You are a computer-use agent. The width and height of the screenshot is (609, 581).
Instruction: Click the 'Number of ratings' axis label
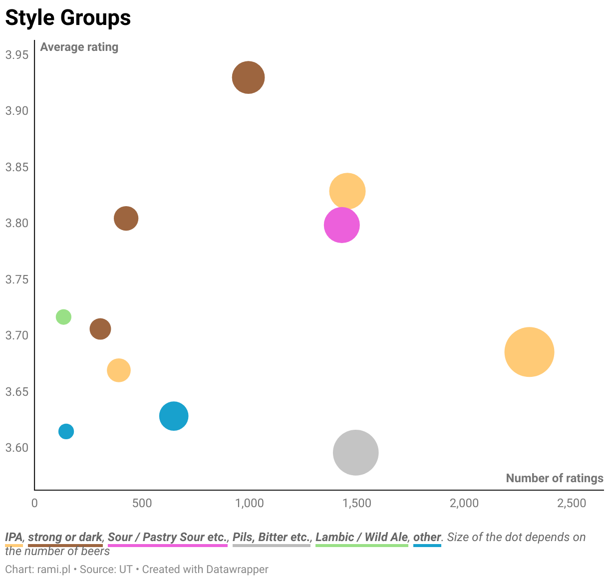554,478
